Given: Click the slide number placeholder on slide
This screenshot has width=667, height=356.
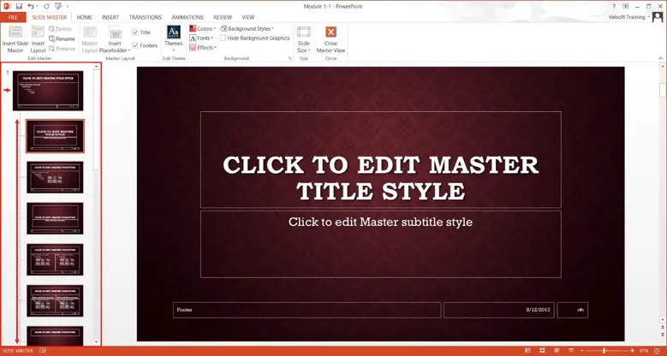Looking at the screenshot, I should coord(573,310).
